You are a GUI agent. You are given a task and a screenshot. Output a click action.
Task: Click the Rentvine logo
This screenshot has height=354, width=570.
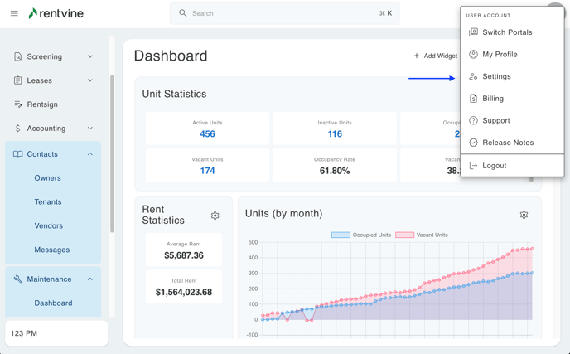(x=56, y=13)
